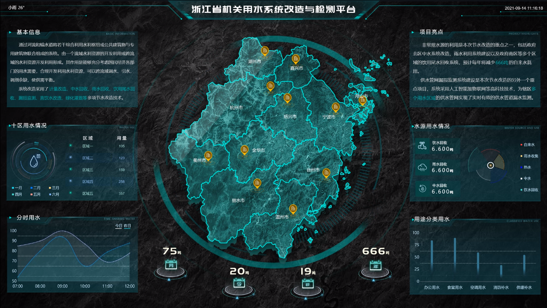This screenshot has width=547, height=308.
Task: Click the faucet icon for 饮水回收
Action: 422,146
